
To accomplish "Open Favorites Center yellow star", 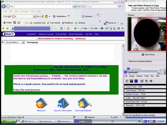I will [x=3, y=28].
